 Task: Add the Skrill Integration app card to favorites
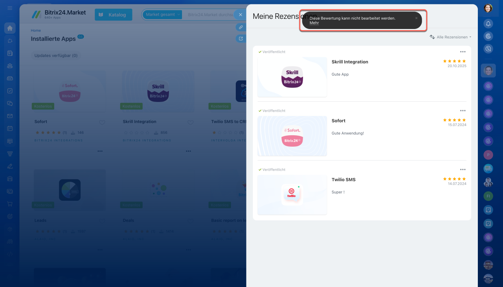[191, 123]
